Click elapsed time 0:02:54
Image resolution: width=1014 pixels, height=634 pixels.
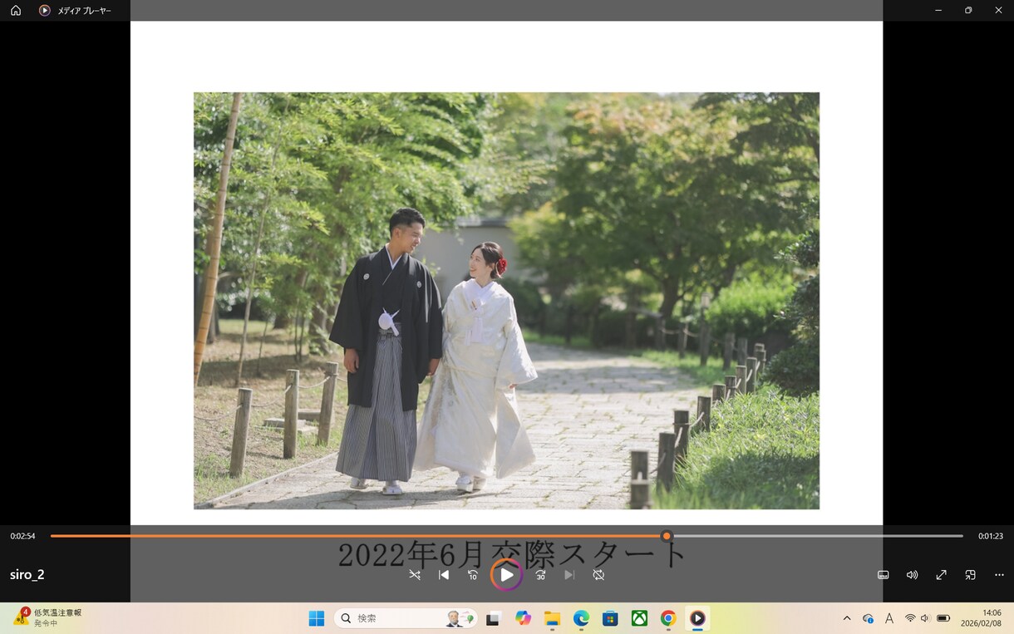(x=22, y=536)
